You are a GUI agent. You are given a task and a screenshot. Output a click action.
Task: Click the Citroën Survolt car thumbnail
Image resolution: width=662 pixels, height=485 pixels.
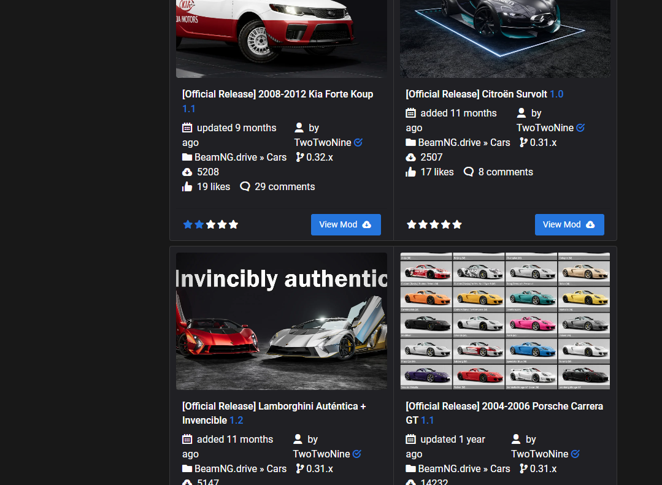(505, 39)
